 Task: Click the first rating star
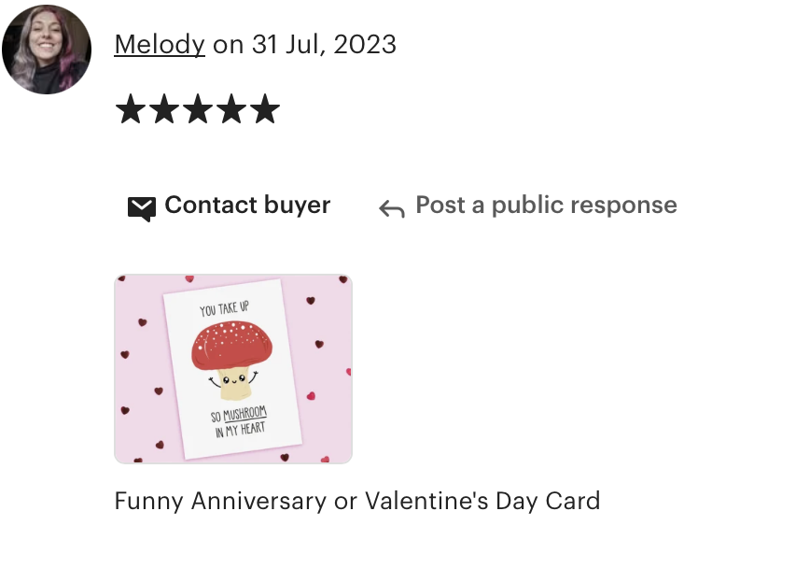coord(131,108)
